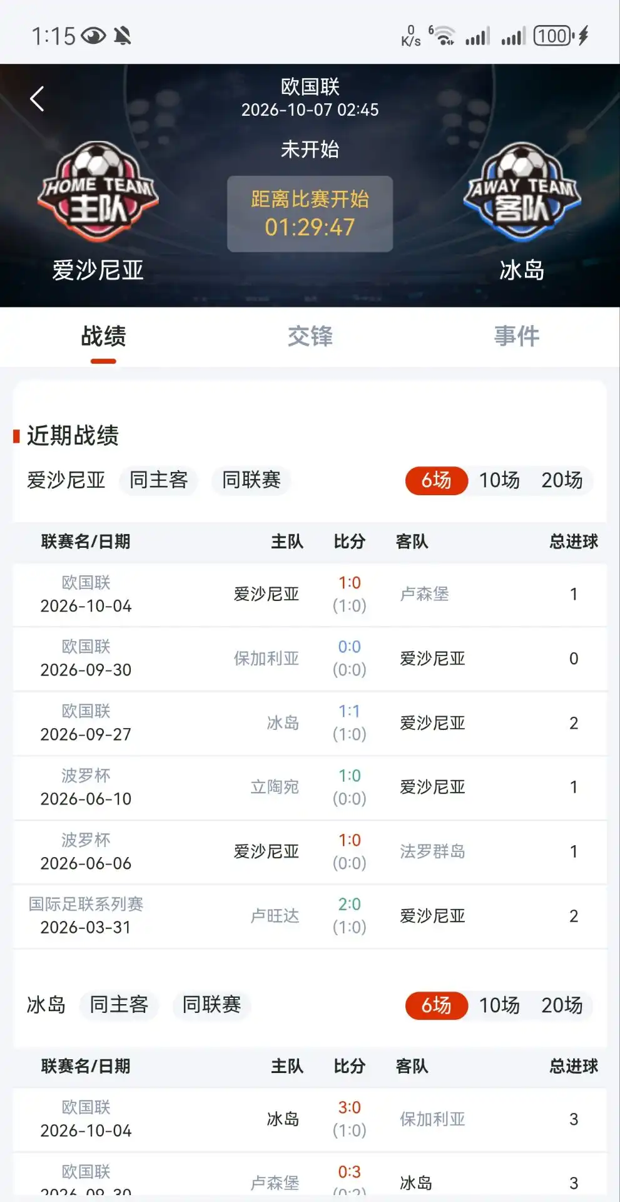Tap opponent 卢旺达 in 2026-03-31 row
The width and height of the screenshot is (620, 1202).
click(x=275, y=916)
